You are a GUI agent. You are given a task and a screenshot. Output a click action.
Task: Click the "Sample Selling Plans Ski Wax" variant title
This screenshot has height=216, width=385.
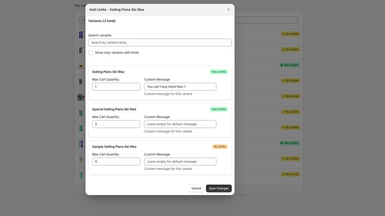point(114,147)
